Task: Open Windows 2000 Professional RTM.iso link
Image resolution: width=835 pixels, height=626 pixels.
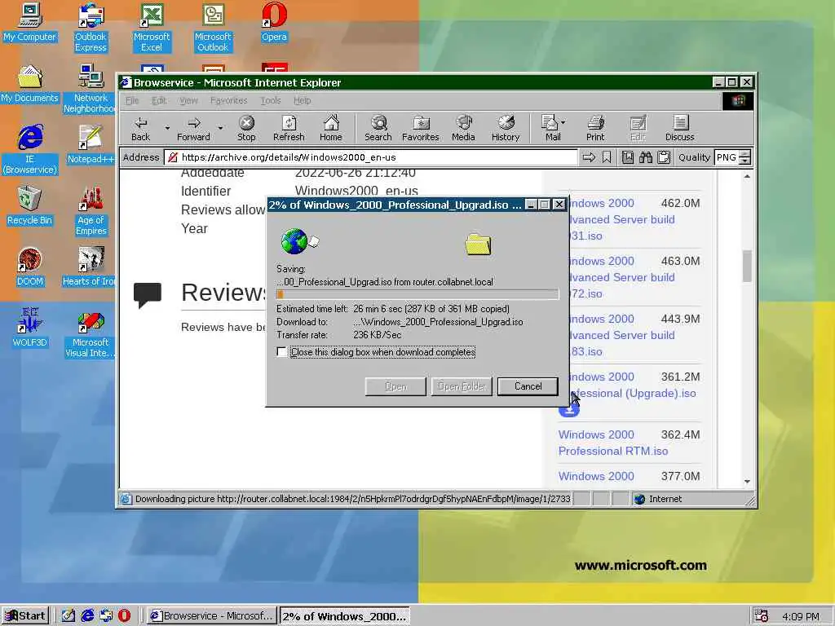Action: [613, 443]
